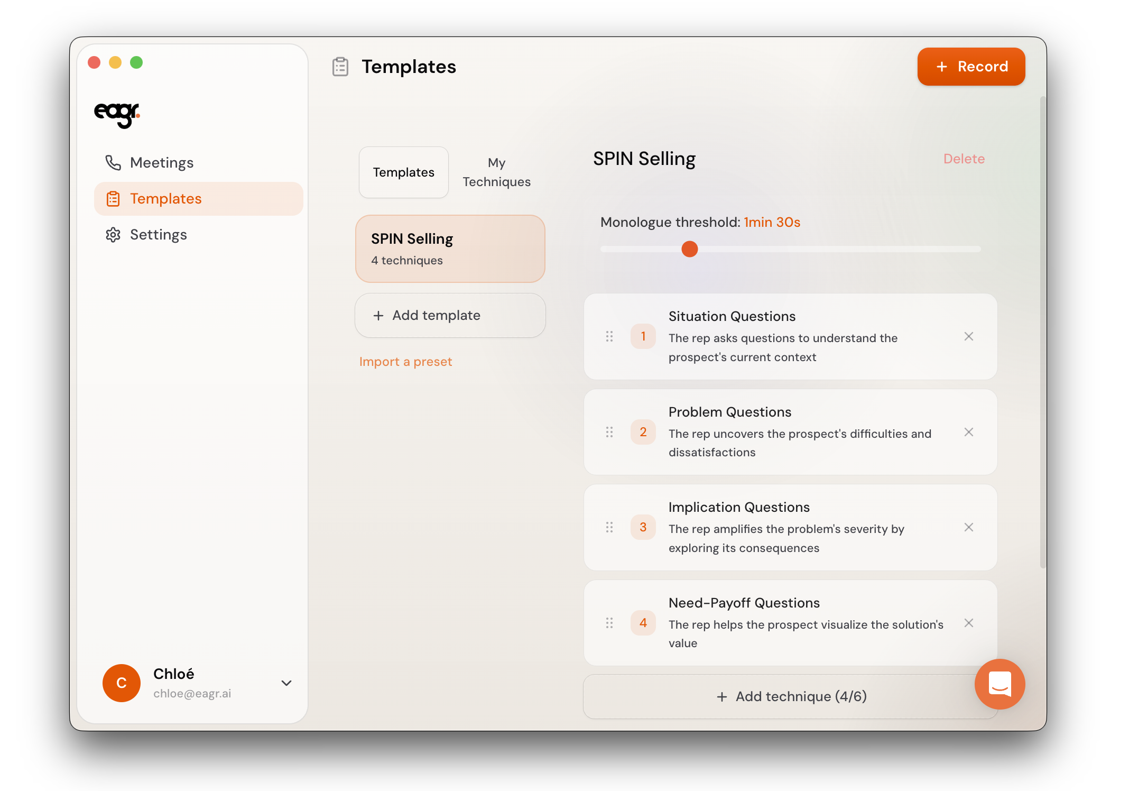Remove the Situation Questions technique
This screenshot has height=791, width=1129.
click(x=968, y=337)
